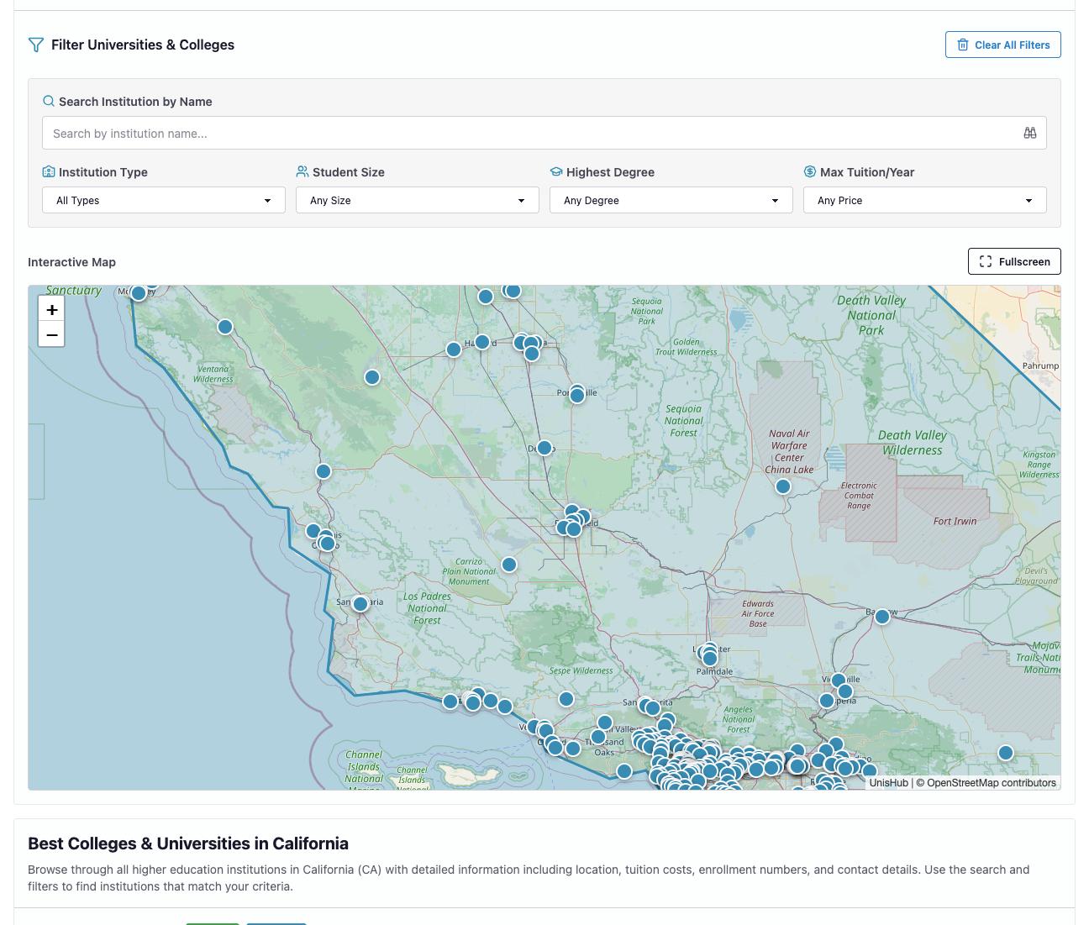
Task: Select the map marker at Barstow
Action: tap(881, 617)
